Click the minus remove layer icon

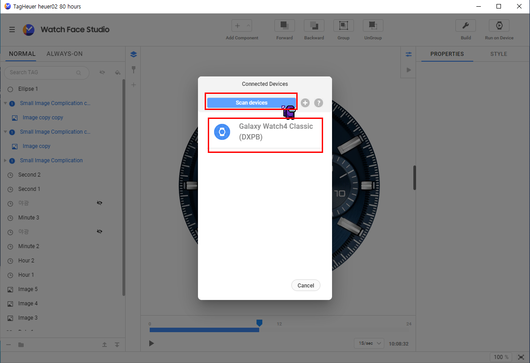point(9,345)
